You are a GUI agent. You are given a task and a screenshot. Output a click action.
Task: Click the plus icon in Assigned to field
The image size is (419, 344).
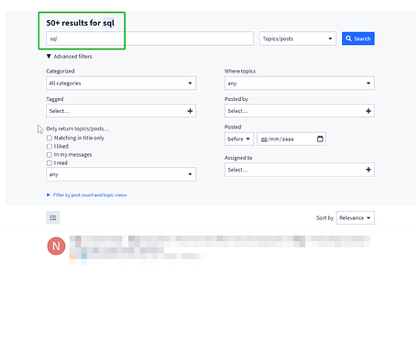(369, 170)
